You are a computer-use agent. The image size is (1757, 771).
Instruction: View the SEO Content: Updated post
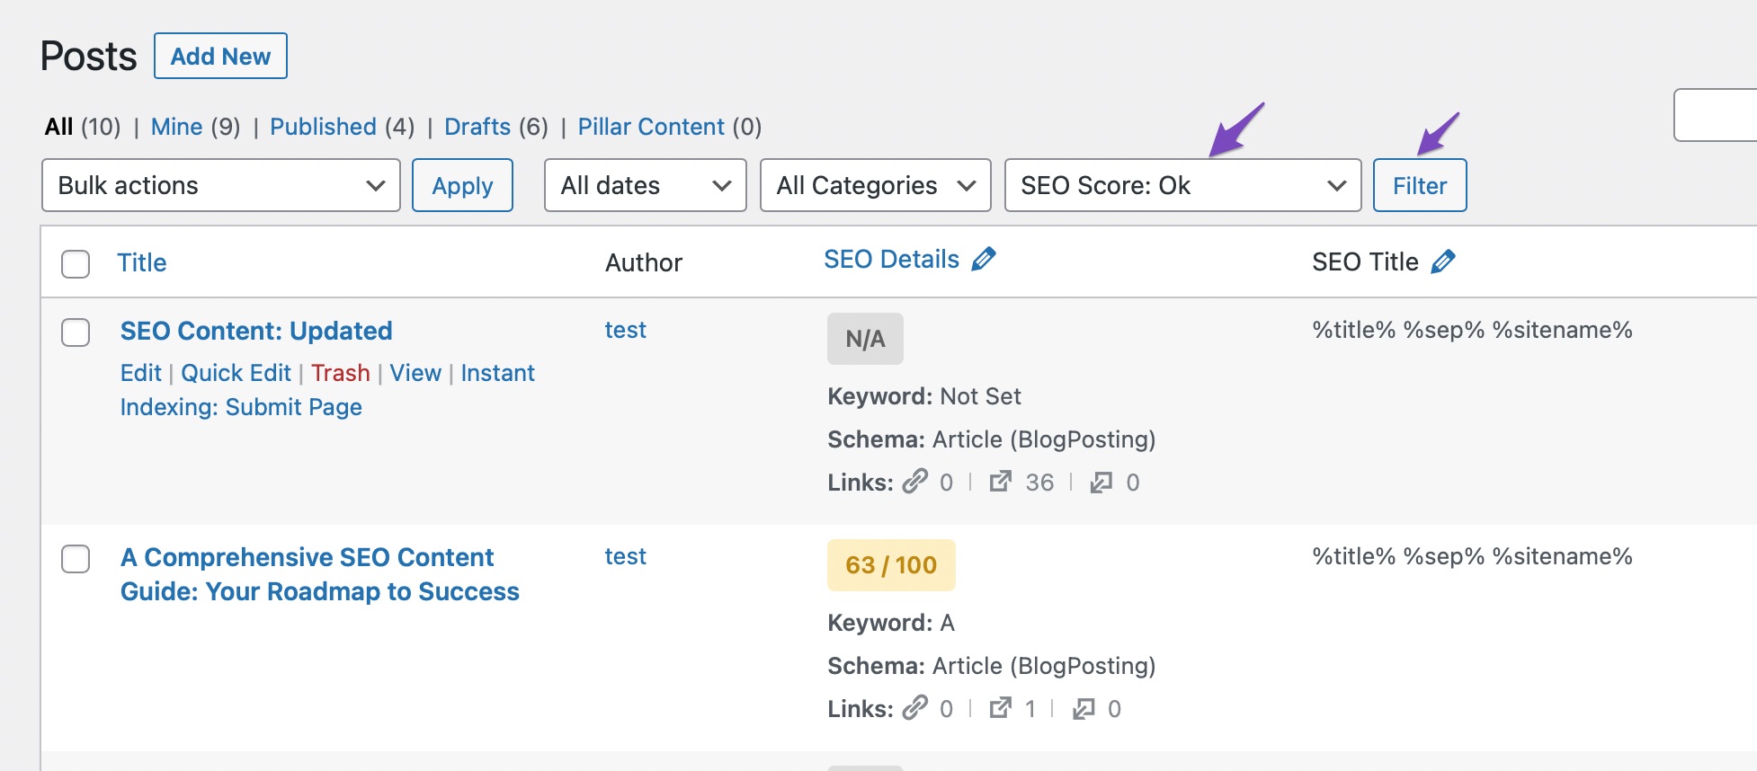point(415,373)
